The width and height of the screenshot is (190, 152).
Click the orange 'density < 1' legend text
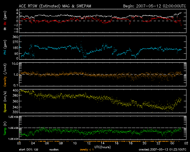87,150
